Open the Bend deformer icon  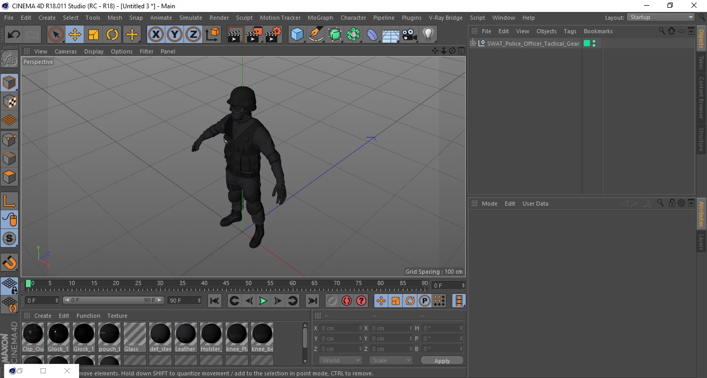pyautogui.click(x=372, y=35)
